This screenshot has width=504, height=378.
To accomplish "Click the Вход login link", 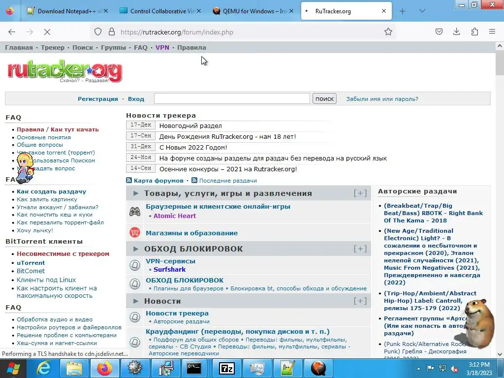I will (136, 99).
